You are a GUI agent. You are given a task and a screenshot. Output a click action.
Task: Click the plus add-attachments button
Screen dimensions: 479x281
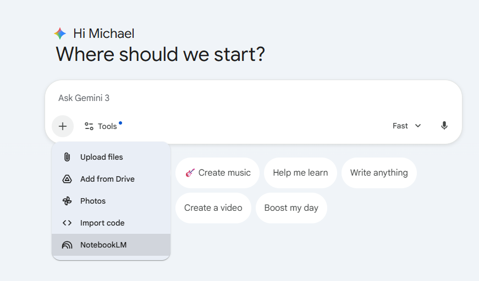point(63,126)
